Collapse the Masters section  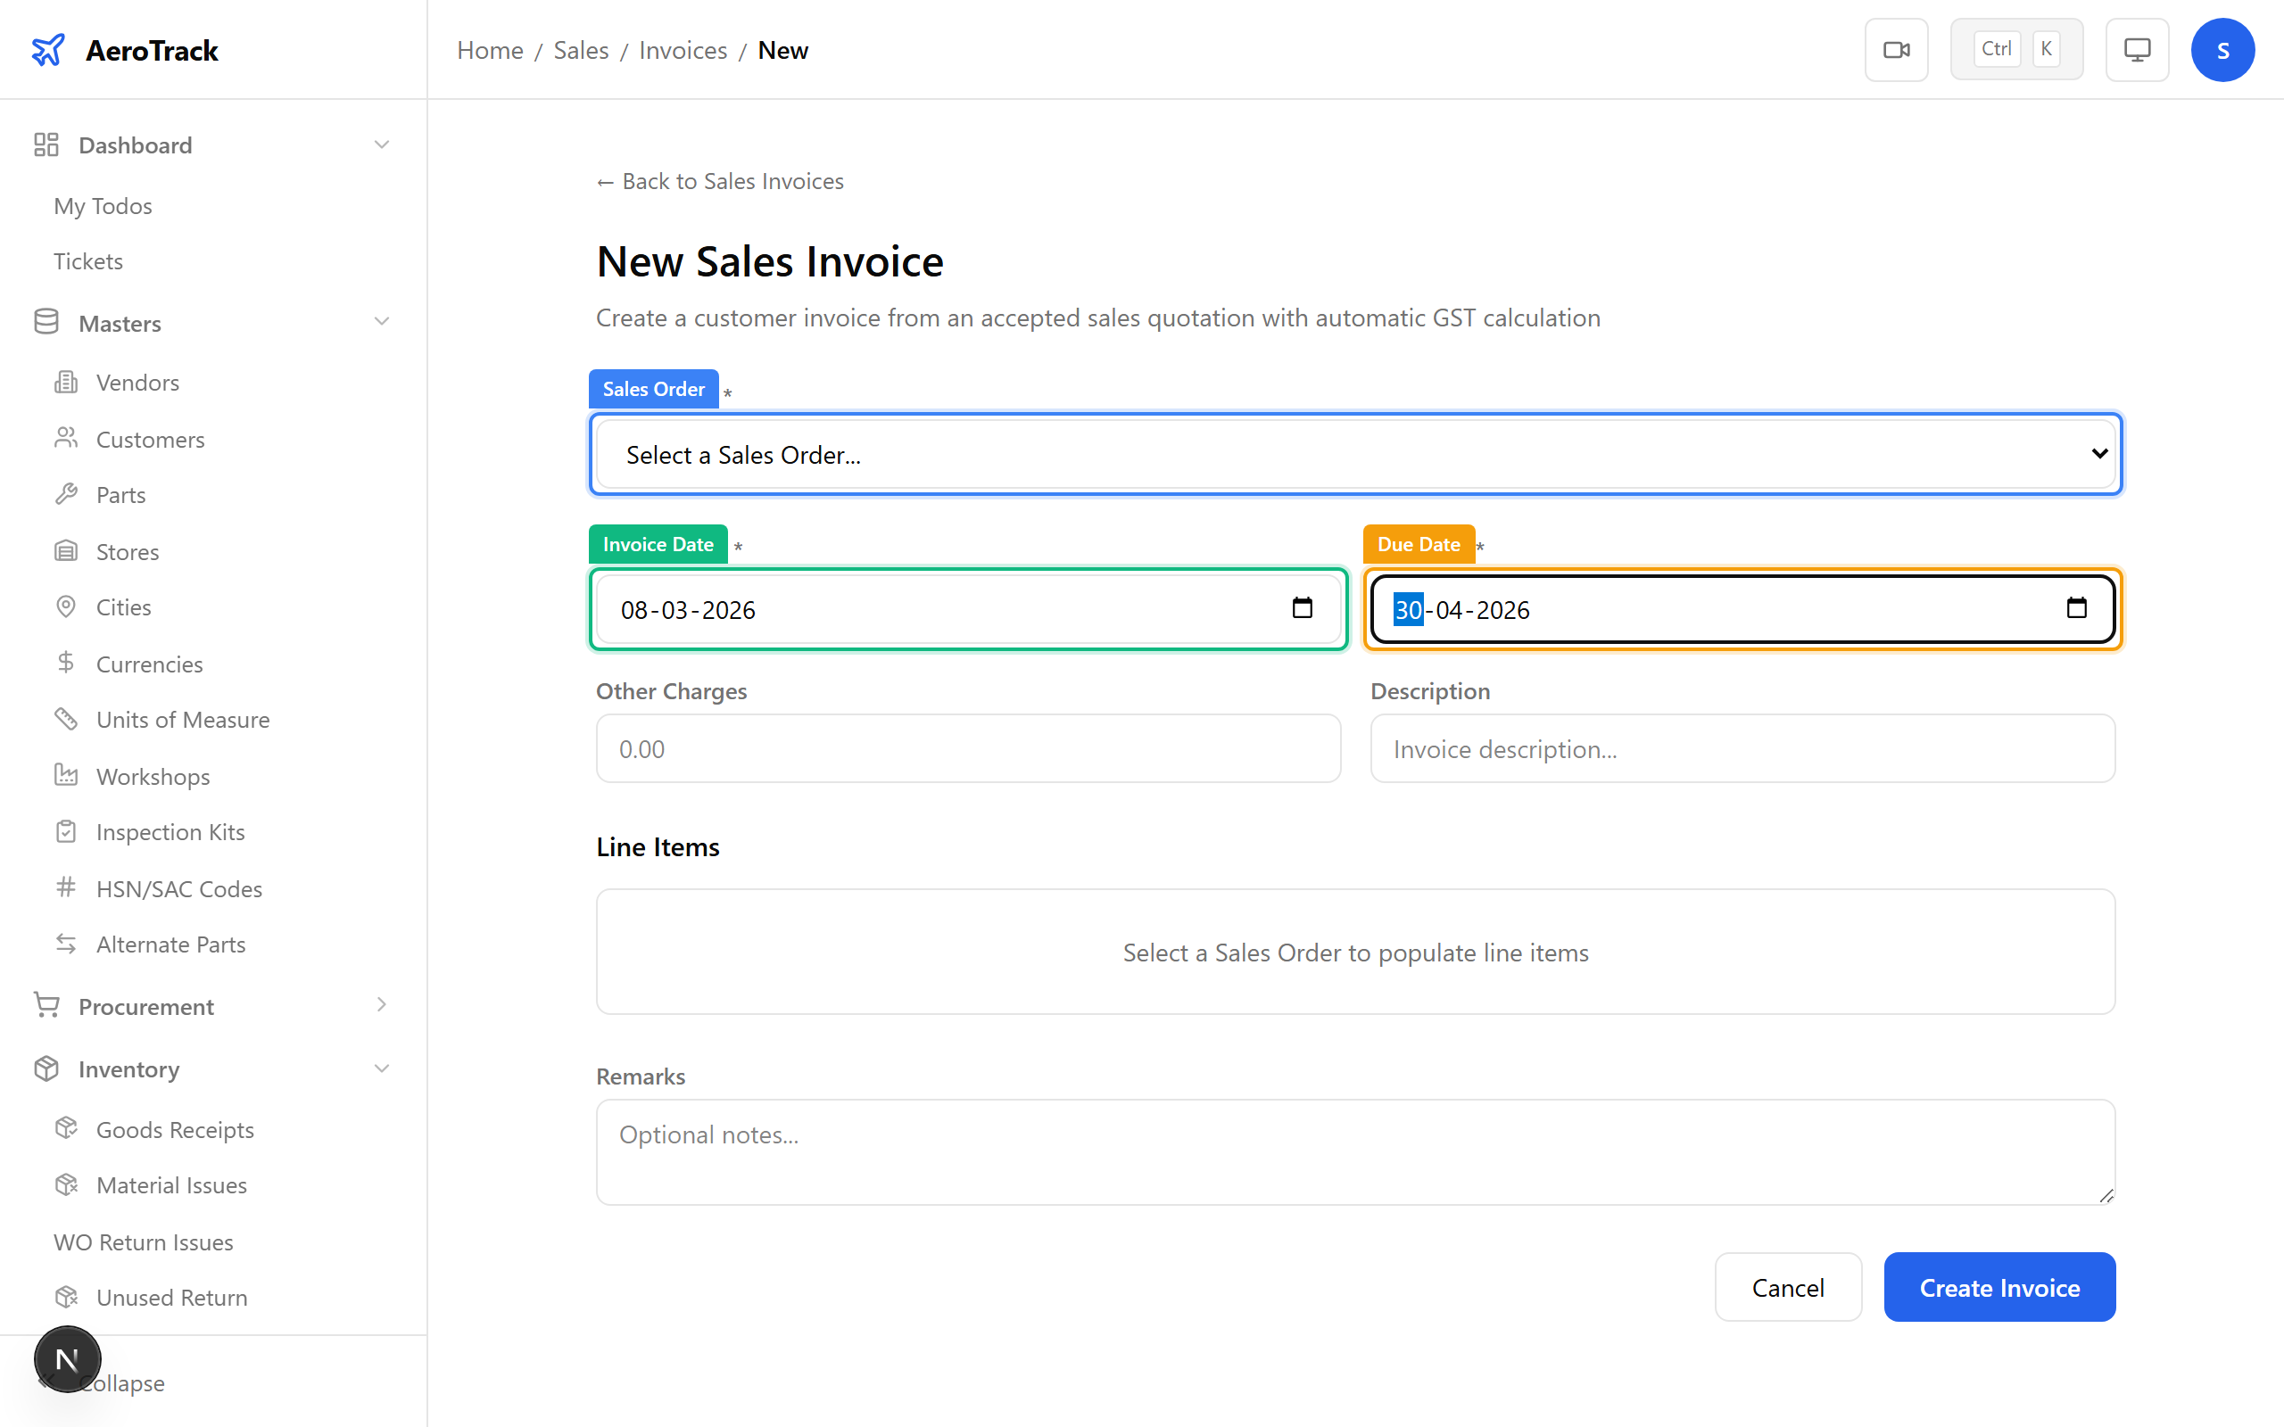[x=381, y=322]
